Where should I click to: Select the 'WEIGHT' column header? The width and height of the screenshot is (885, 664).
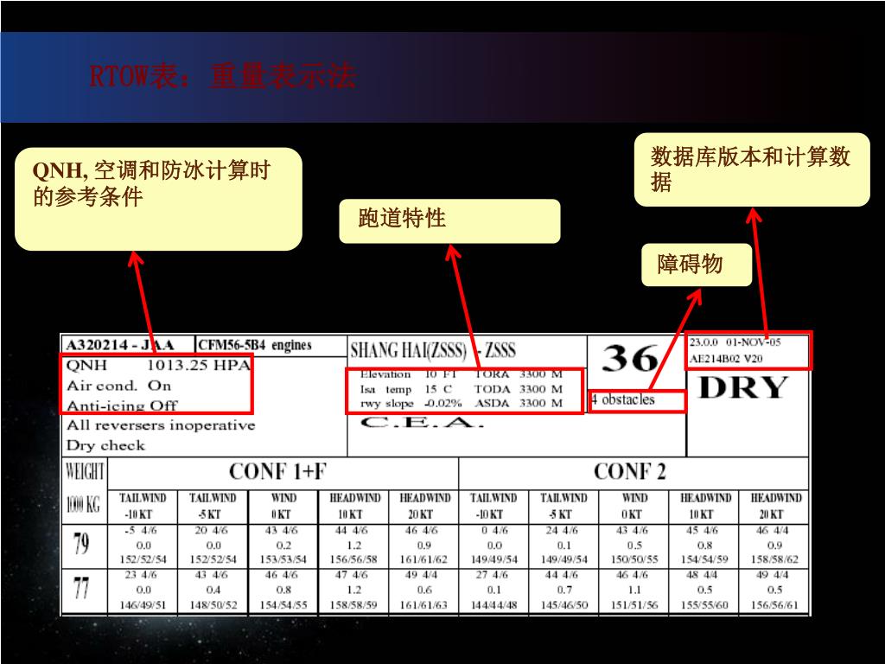click(x=85, y=471)
